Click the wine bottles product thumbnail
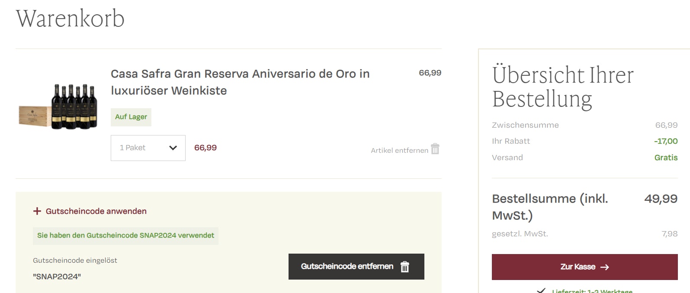Image resolution: width=690 pixels, height=293 pixels. 58,107
